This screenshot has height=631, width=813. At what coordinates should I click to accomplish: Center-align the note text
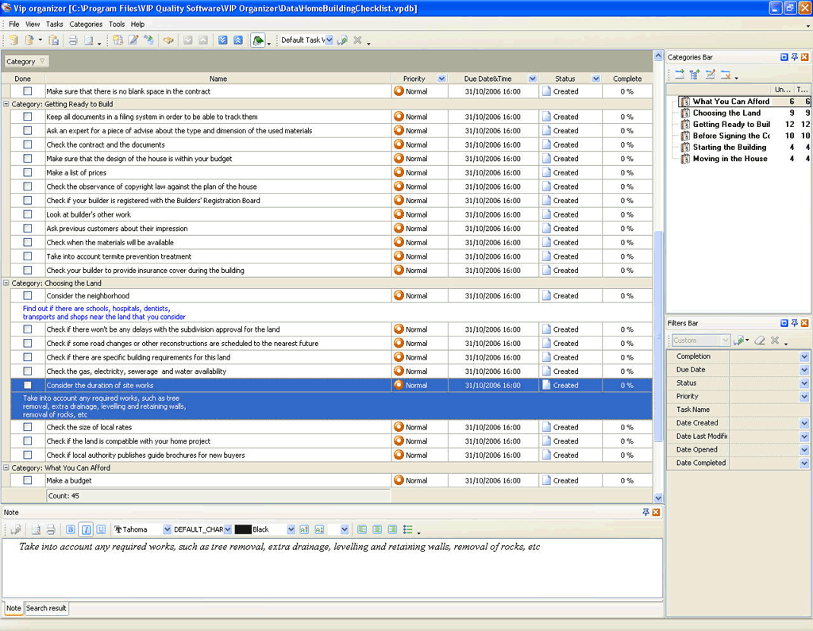tap(377, 529)
